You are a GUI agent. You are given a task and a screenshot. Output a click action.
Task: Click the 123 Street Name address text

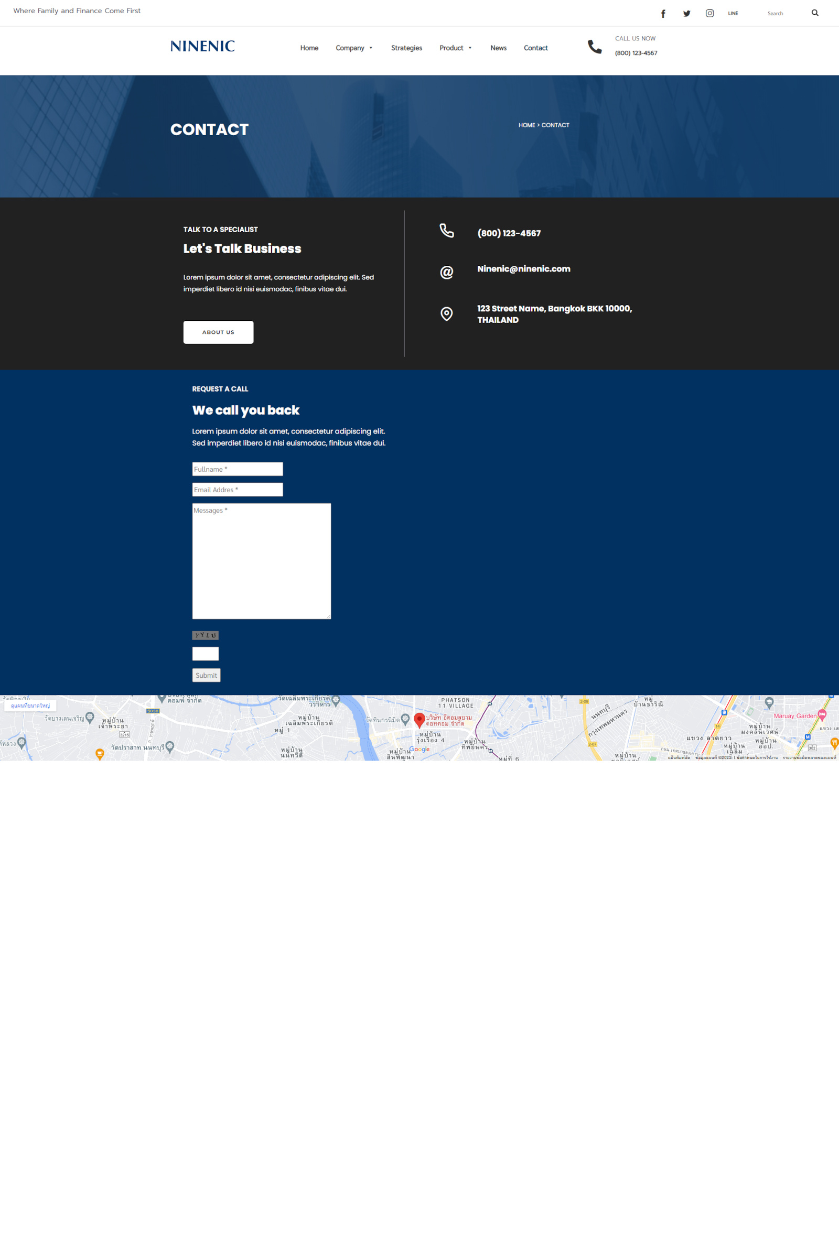[554, 314]
